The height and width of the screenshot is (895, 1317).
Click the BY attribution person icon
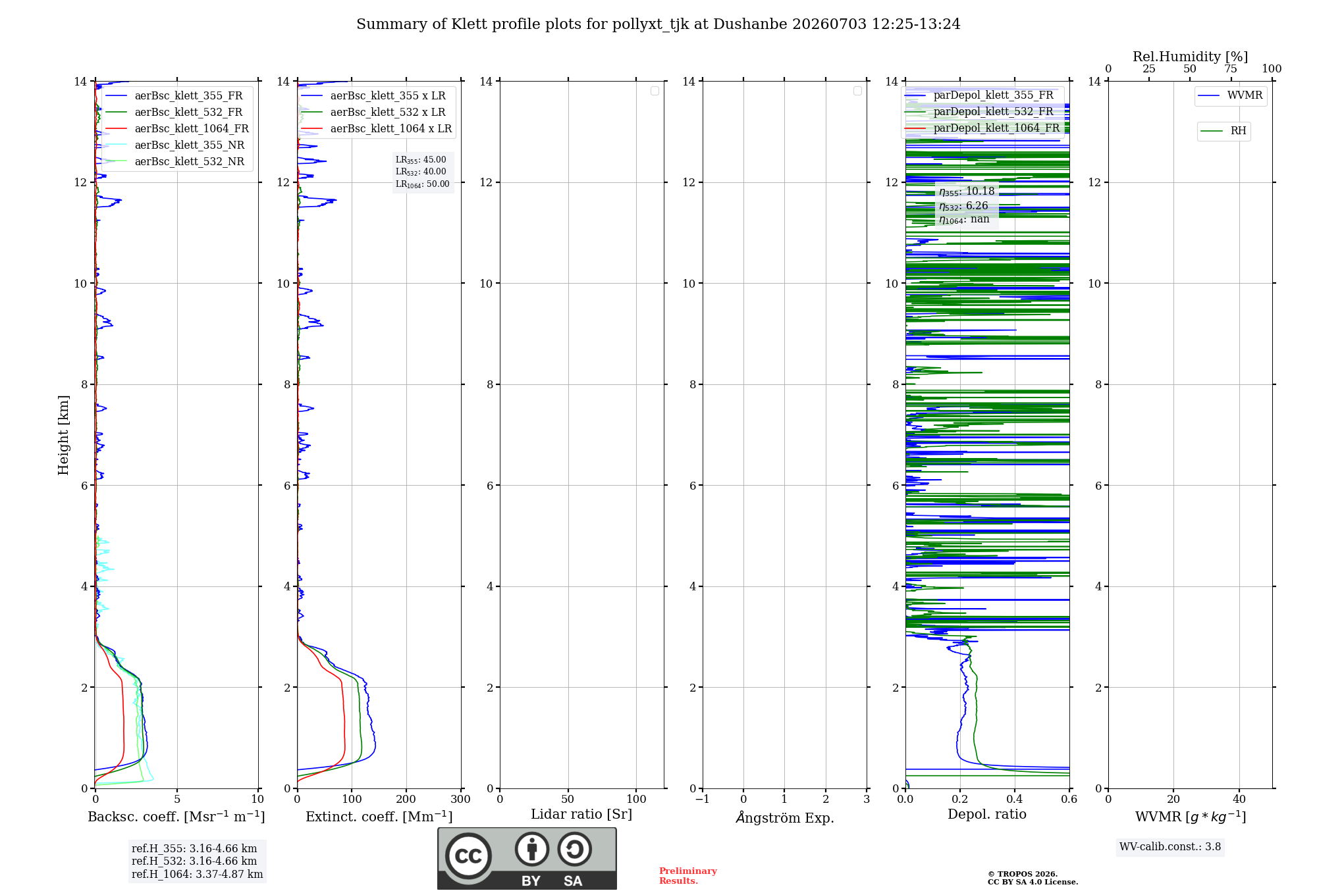point(532,849)
